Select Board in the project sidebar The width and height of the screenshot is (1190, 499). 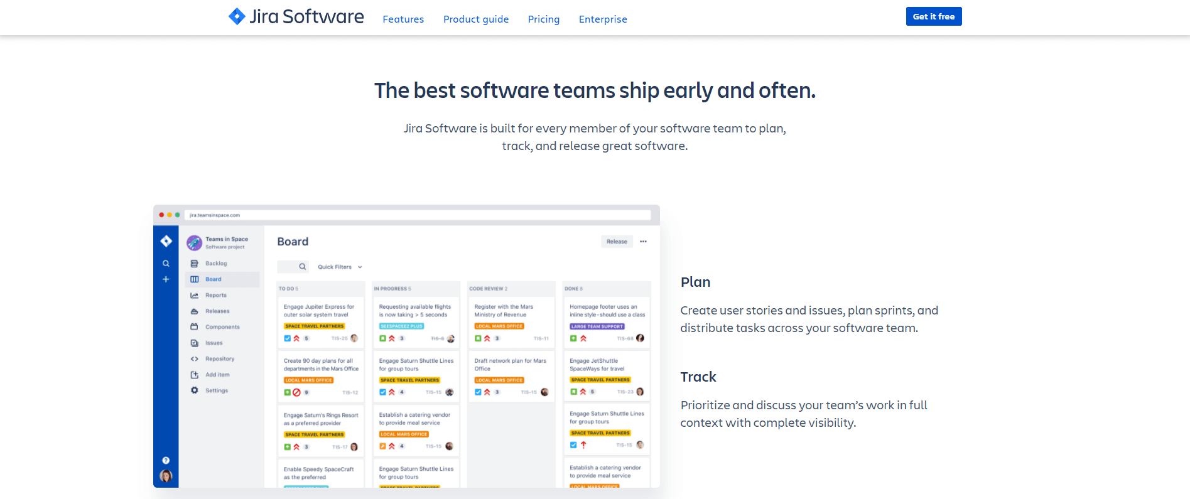pyautogui.click(x=222, y=279)
